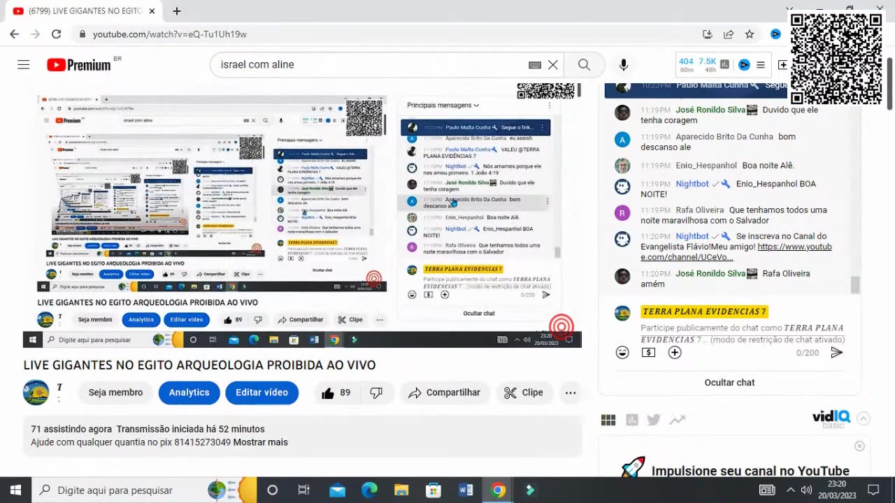Open the vidIQ three-line menu icon

[x=761, y=65]
